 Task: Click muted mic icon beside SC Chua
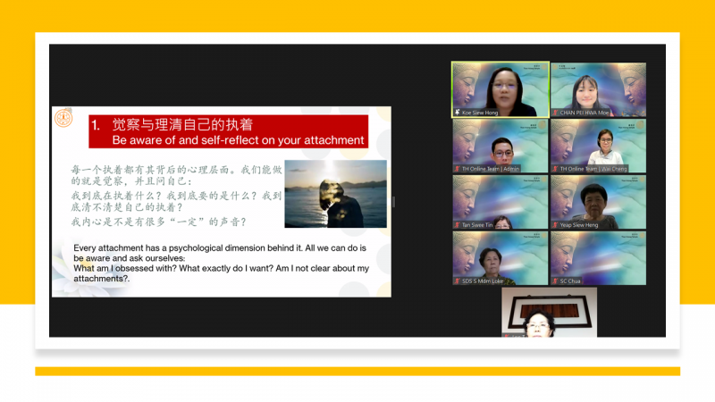555,281
